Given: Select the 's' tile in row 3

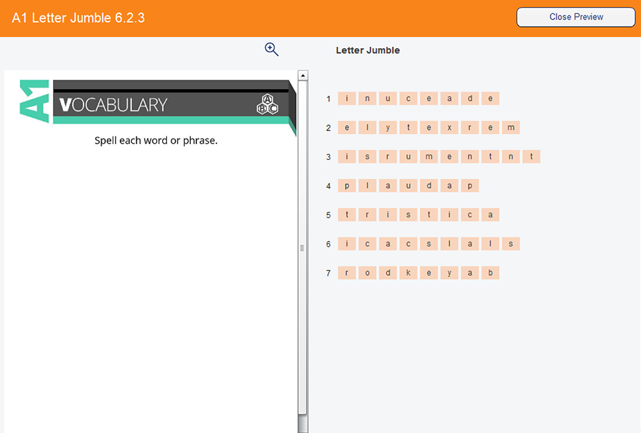Looking at the screenshot, I should [368, 157].
